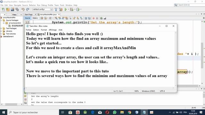Viewport: 205px width, 115px height.
Task: Select the arrayMaxAndMin project node
Action: 9,18
